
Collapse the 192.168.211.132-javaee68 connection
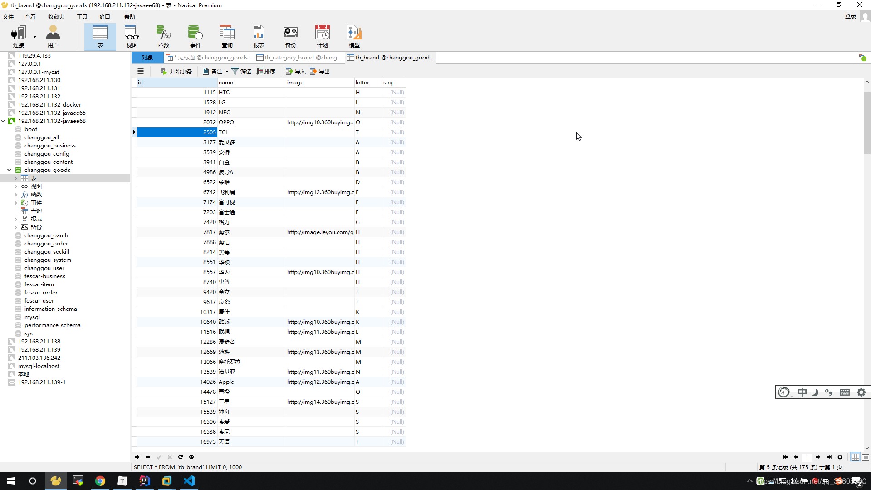coord(3,121)
